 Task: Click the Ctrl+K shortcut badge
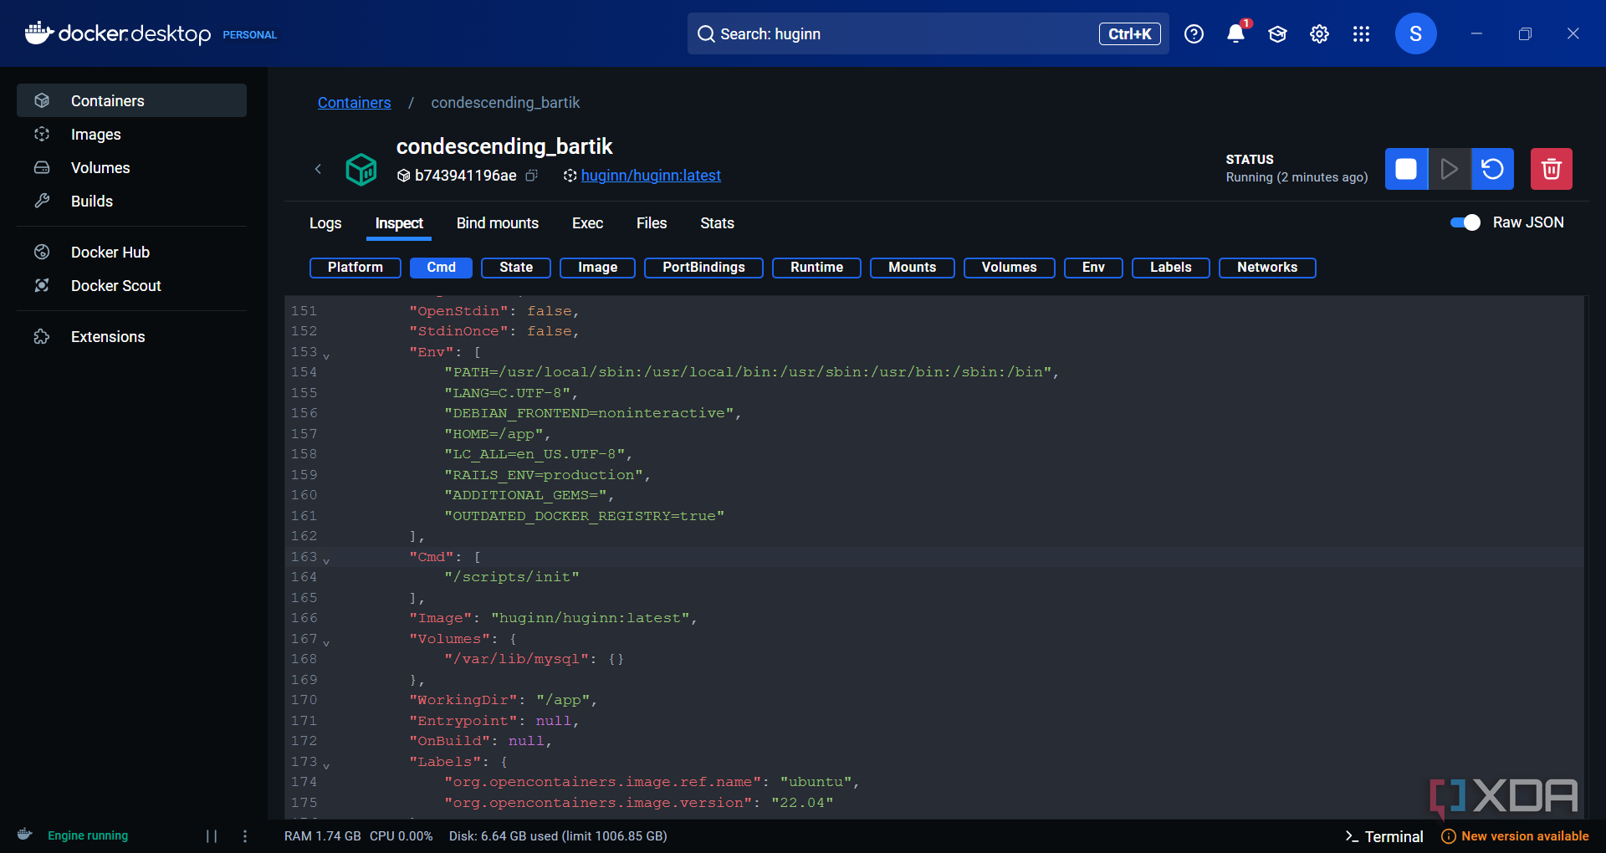click(1130, 33)
